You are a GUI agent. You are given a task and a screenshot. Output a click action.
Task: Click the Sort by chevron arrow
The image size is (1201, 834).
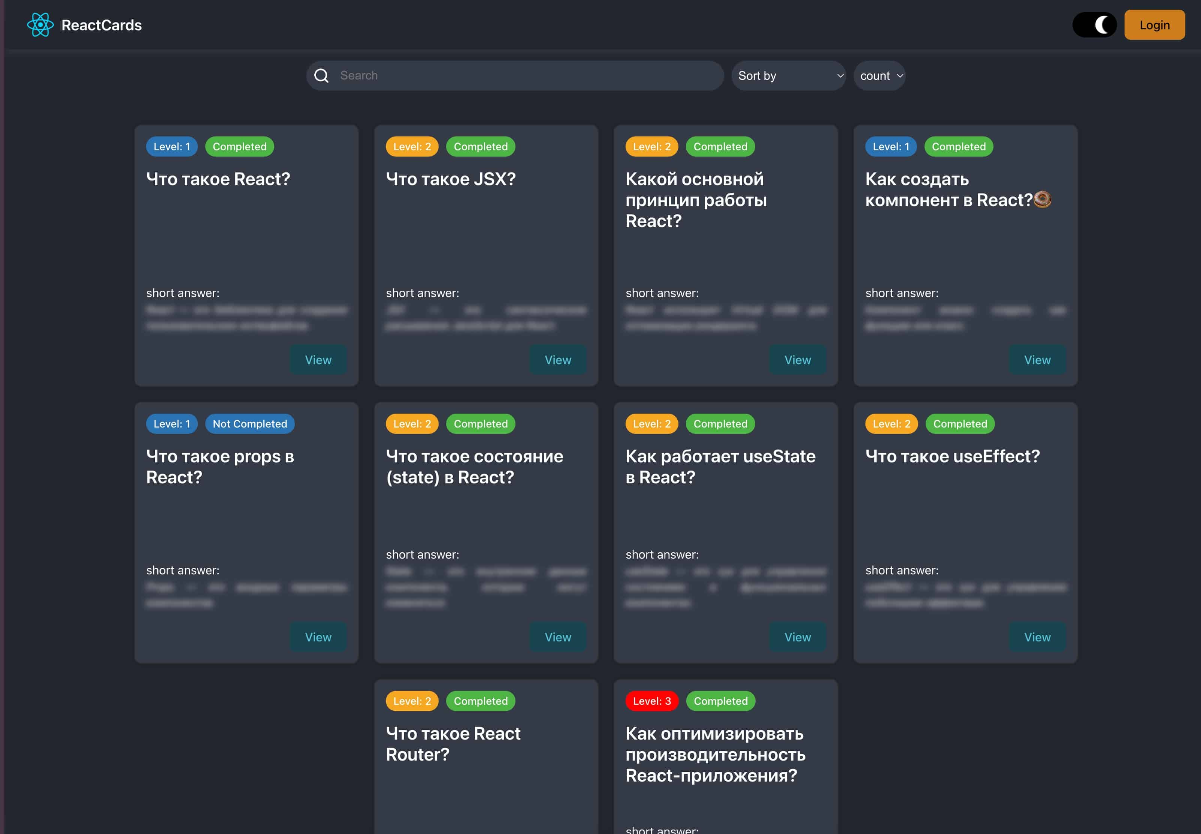840,76
